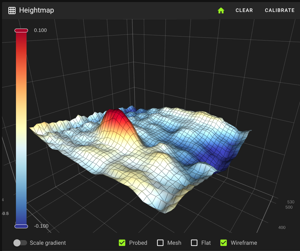300x251 pixels.
Task: Click the 530 axis label
Action: click(x=291, y=202)
